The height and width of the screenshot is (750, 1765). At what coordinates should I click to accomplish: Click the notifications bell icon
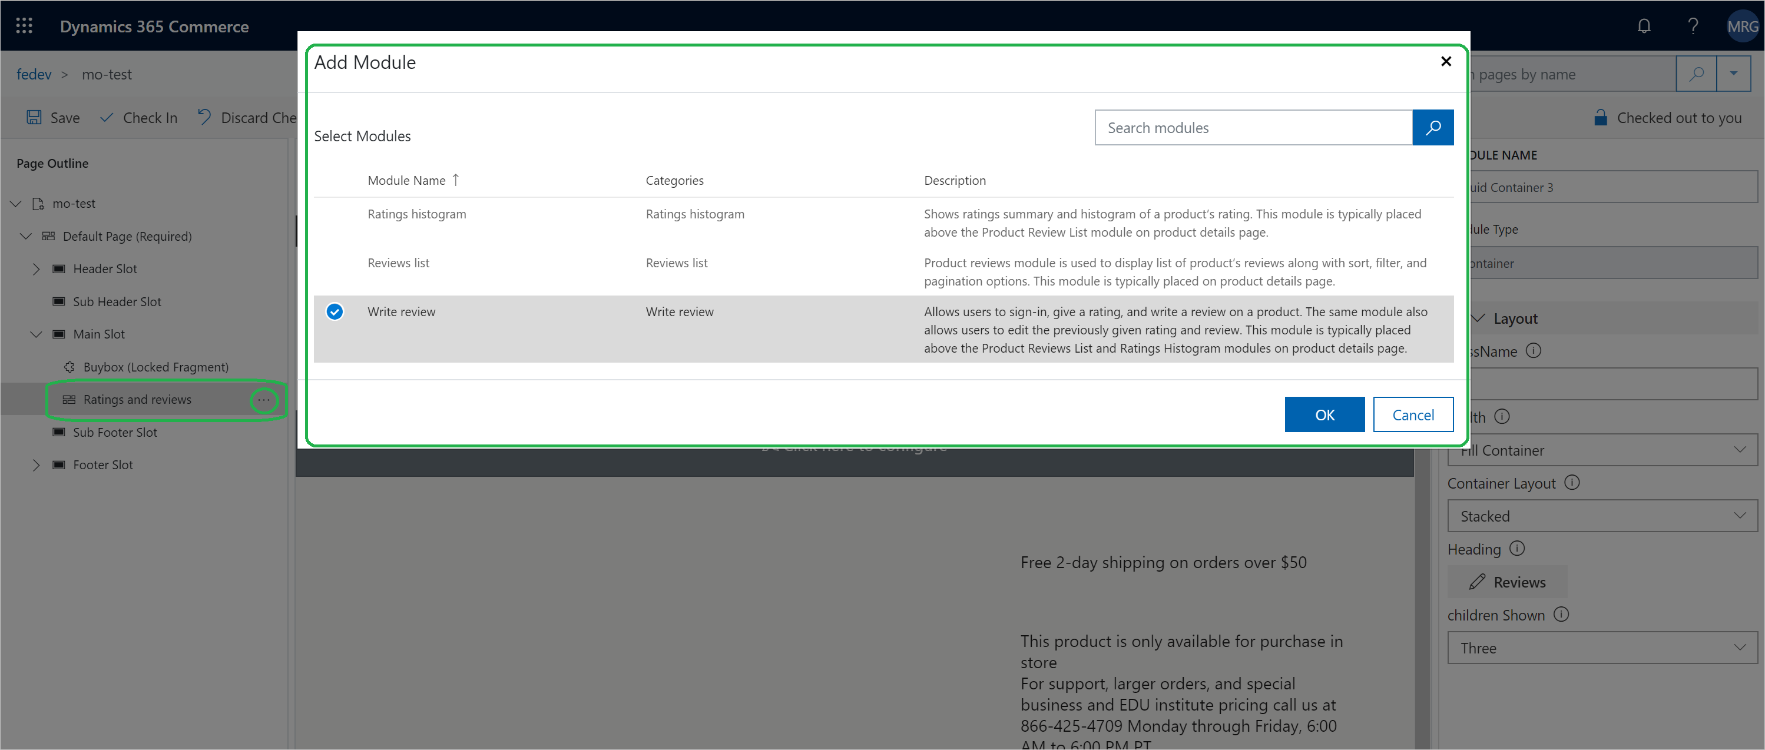(1645, 26)
